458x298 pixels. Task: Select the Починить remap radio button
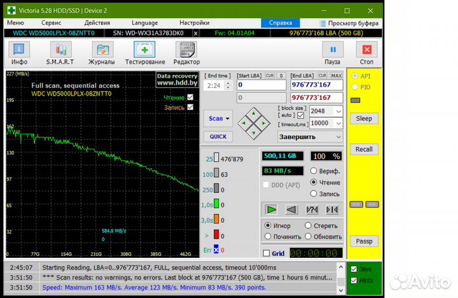(x=268, y=236)
